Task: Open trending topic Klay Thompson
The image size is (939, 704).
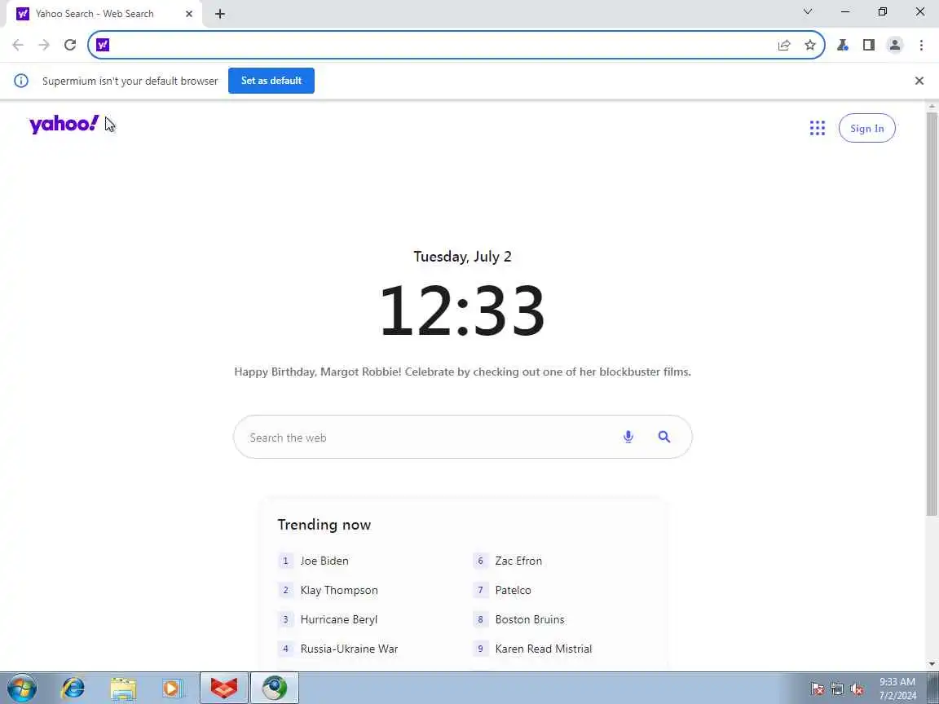Action: pos(339,590)
